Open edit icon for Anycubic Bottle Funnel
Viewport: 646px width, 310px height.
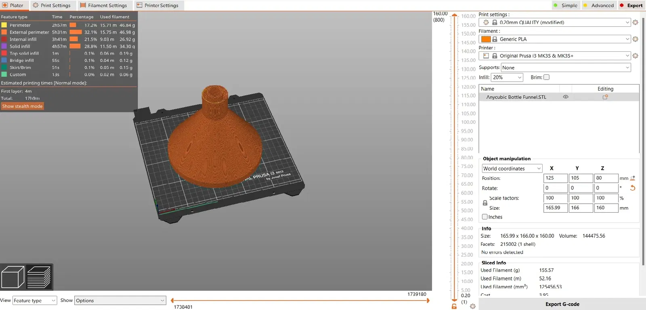pyautogui.click(x=605, y=97)
